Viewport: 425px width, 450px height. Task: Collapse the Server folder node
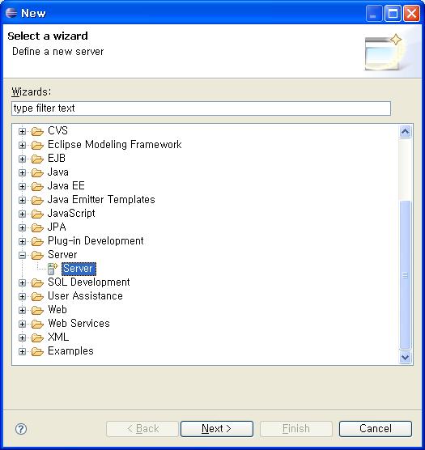[22, 256]
